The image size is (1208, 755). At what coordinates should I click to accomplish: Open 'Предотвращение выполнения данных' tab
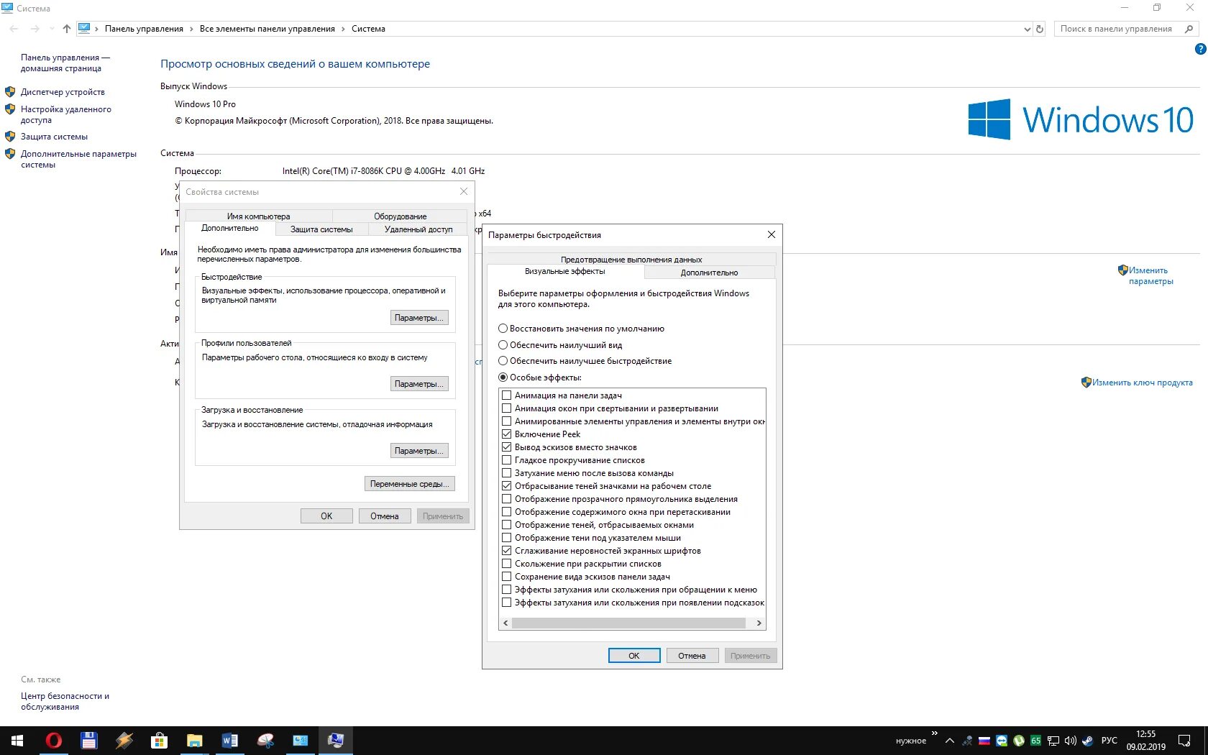(631, 260)
